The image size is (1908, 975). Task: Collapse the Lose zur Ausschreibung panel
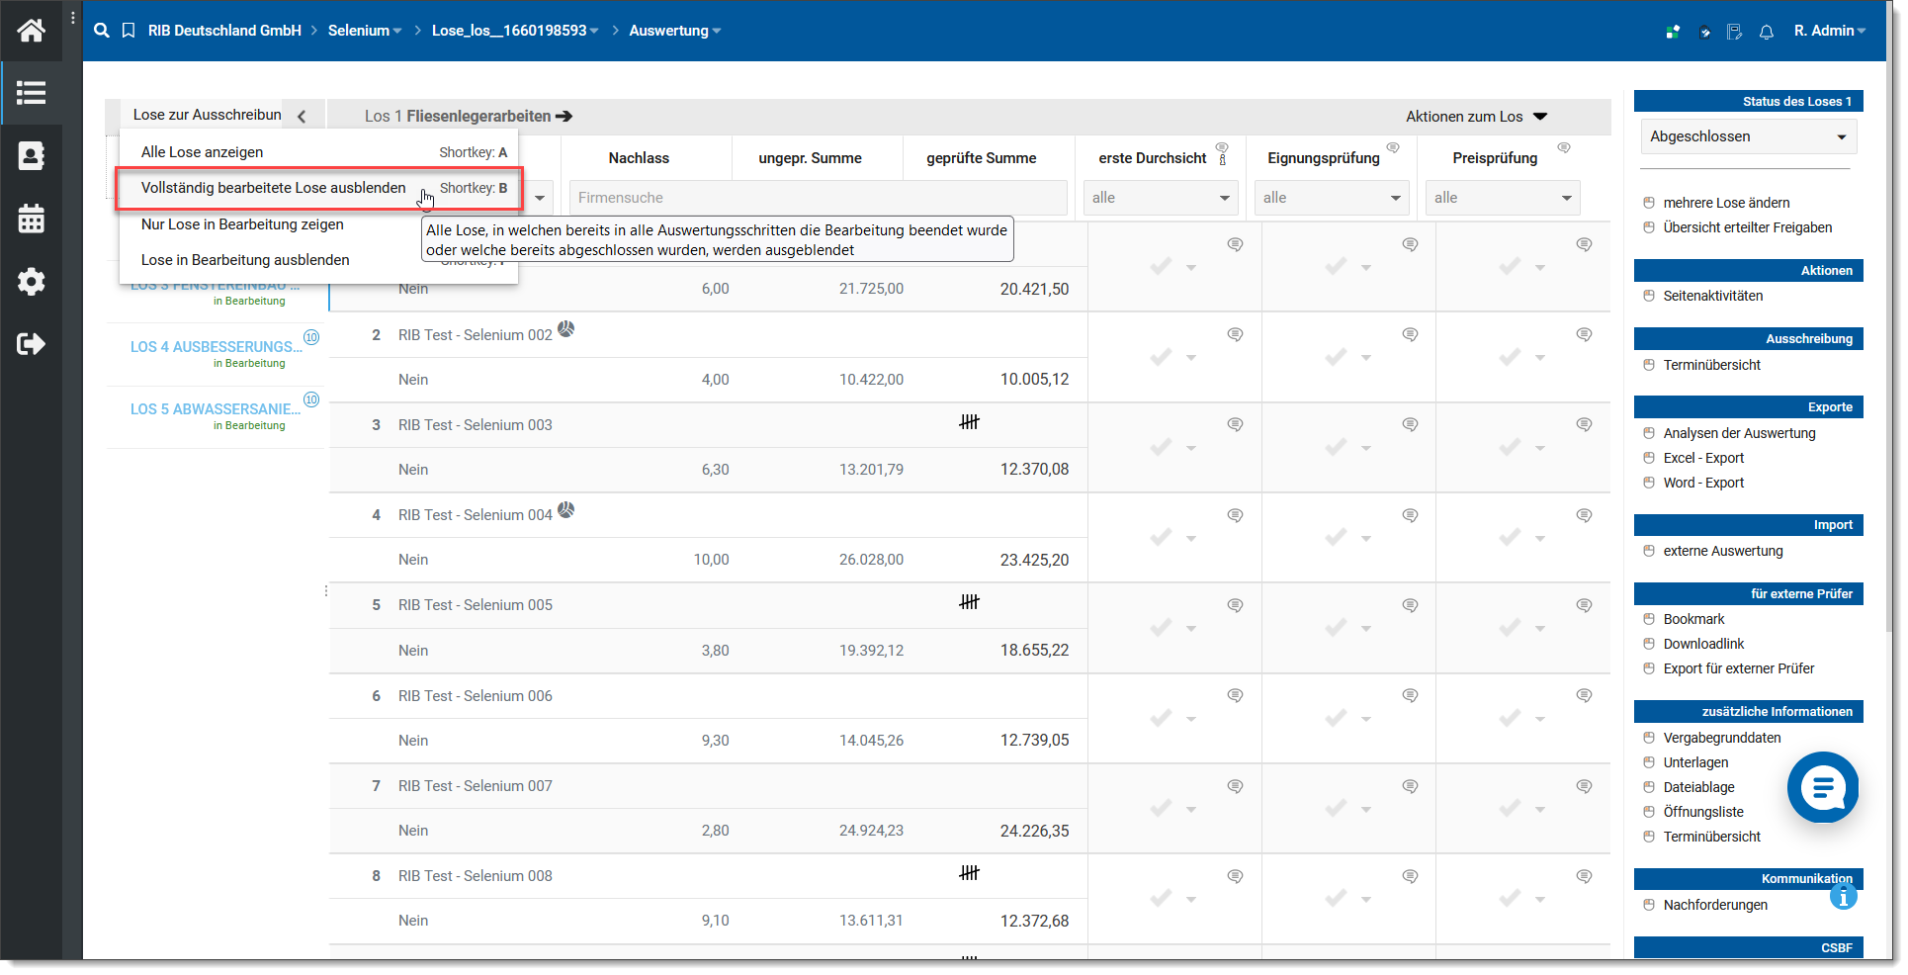(302, 116)
